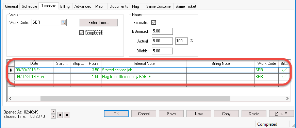296x128 pixels.
Task: Sort by the Date column header
Action: [x=34, y=63]
